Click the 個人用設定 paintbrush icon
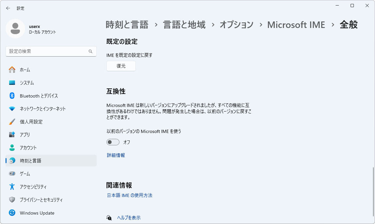 click(x=12, y=122)
